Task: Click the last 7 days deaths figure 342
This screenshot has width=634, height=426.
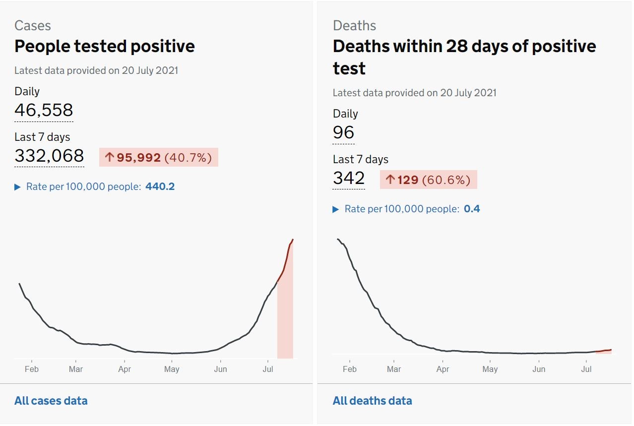Action: coord(349,178)
